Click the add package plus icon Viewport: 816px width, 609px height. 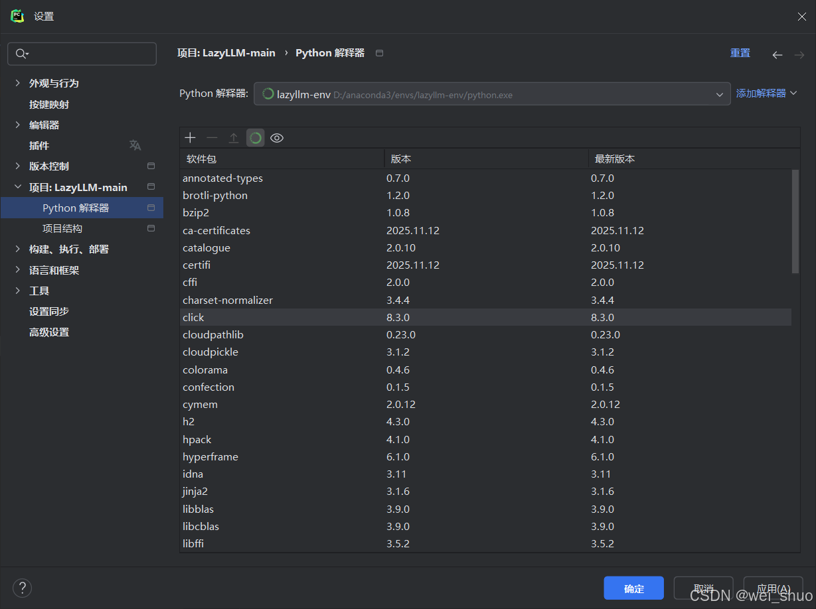pyautogui.click(x=191, y=138)
